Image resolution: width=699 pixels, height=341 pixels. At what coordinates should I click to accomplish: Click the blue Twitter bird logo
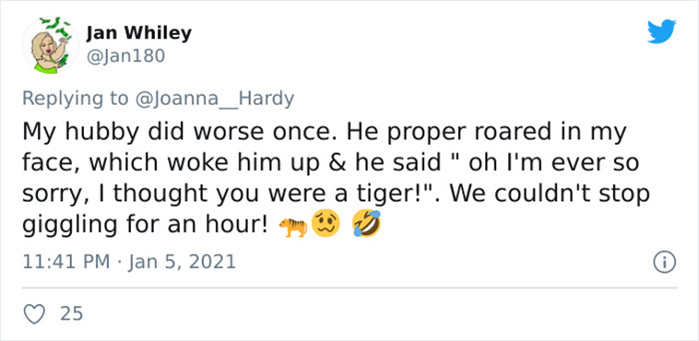pos(662,31)
